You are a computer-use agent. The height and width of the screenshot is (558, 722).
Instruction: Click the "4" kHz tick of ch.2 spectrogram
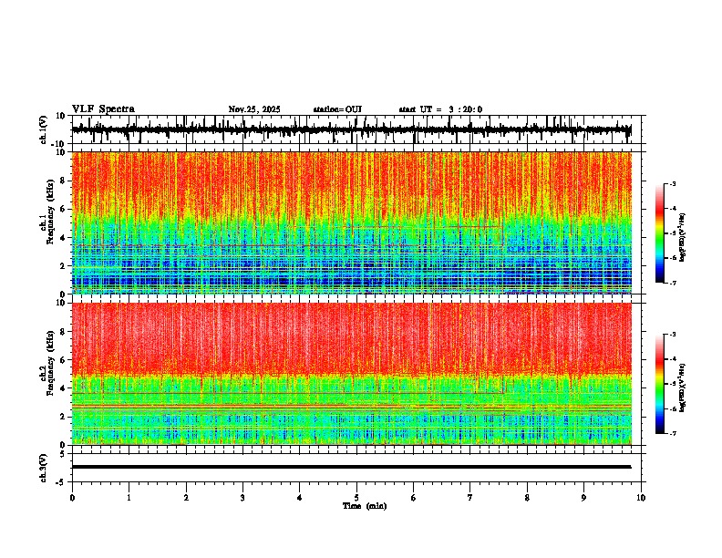click(64, 388)
